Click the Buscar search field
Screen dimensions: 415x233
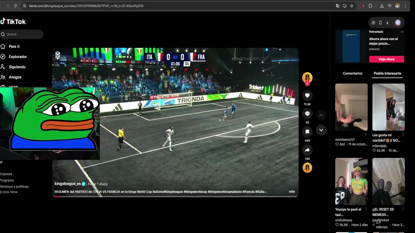[x=22, y=34]
